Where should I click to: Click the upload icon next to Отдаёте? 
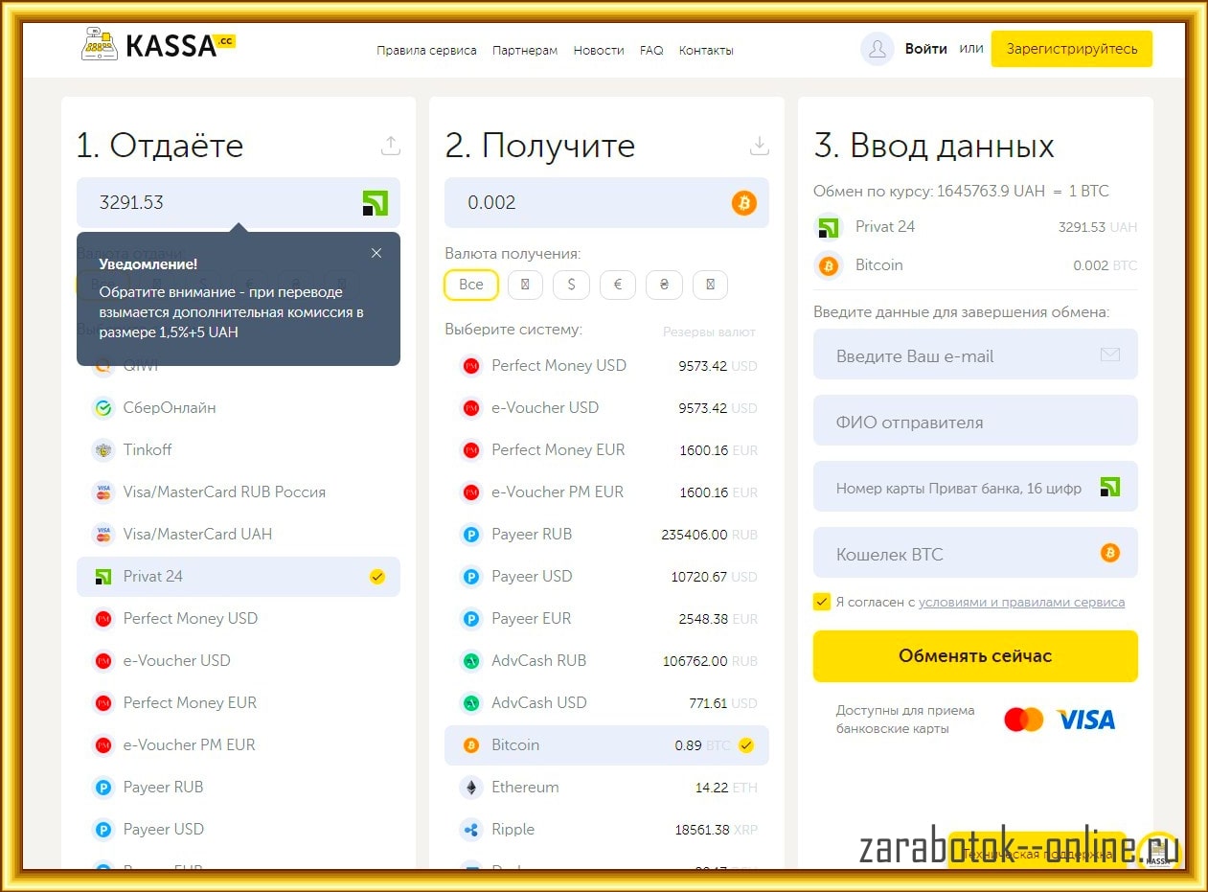click(x=390, y=146)
